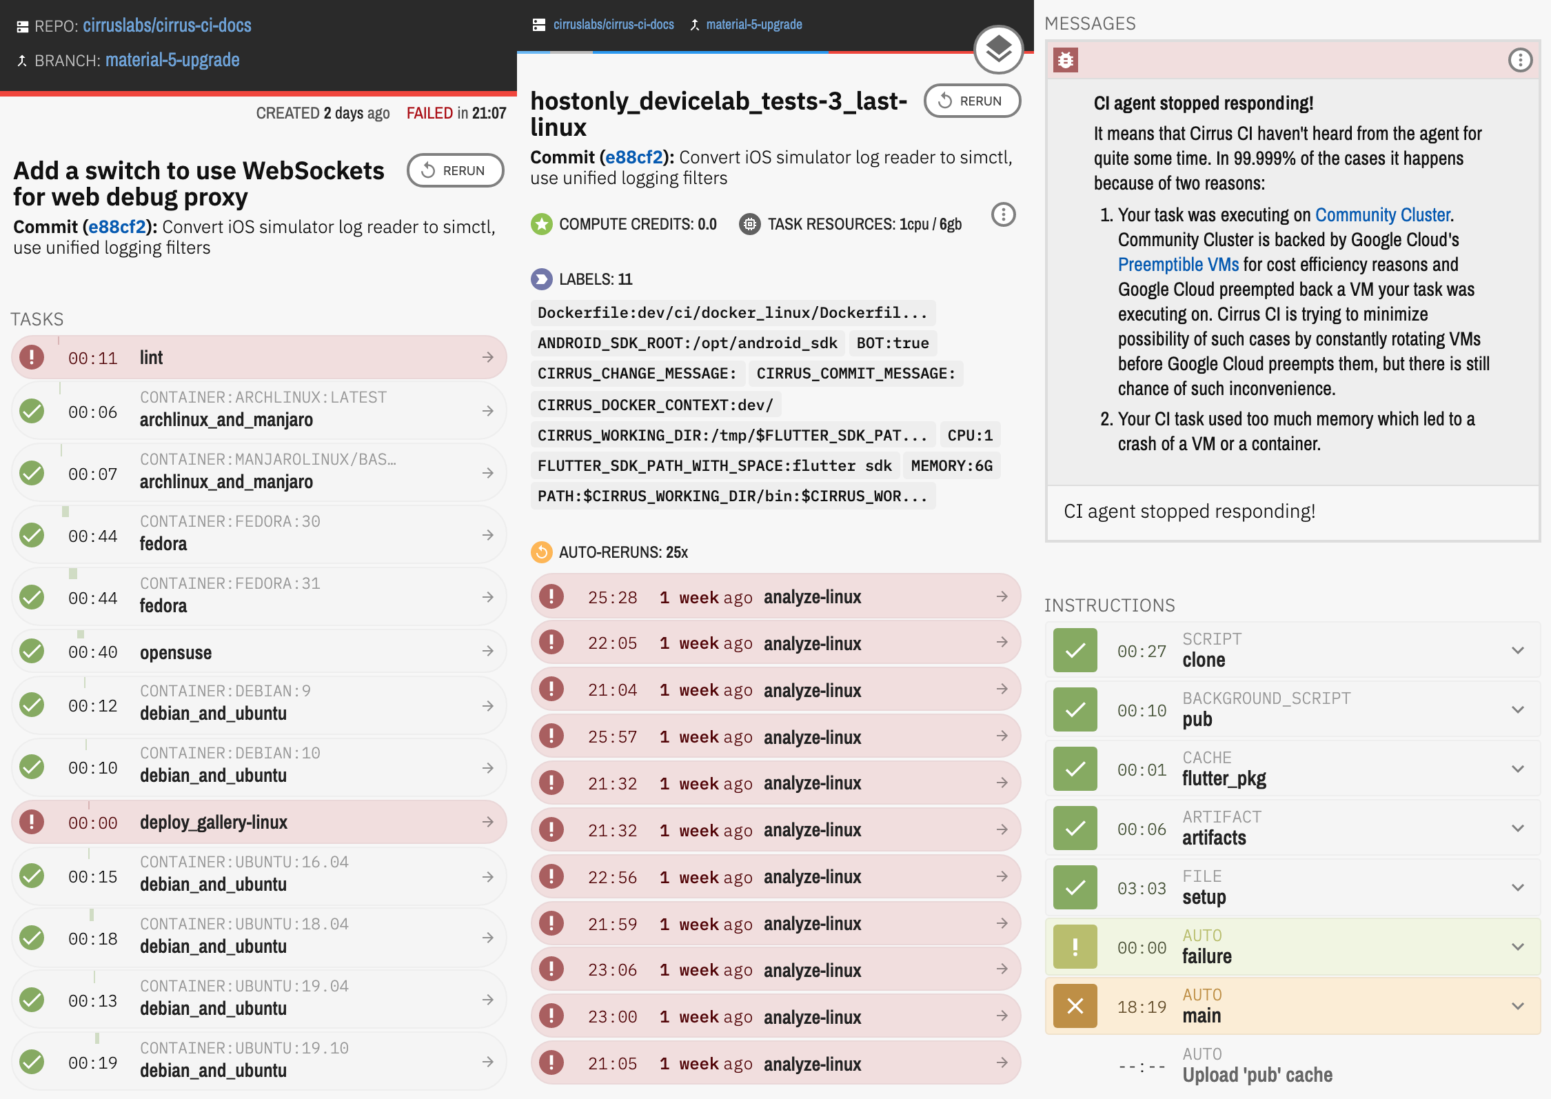The height and width of the screenshot is (1099, 1551).
Task: Open task options menu beside Task Resources
Action: click(x=1003, y=215)
